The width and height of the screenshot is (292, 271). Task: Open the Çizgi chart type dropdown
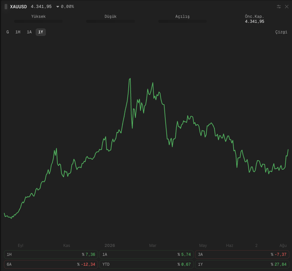pyautogui.click(x=281, y=32)
